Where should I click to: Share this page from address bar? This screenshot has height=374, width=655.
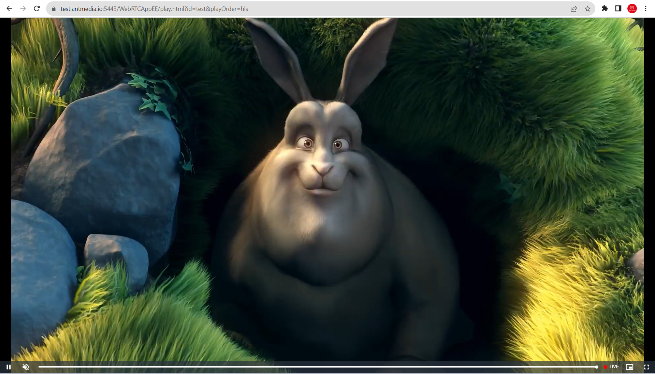tap(574, 9)
